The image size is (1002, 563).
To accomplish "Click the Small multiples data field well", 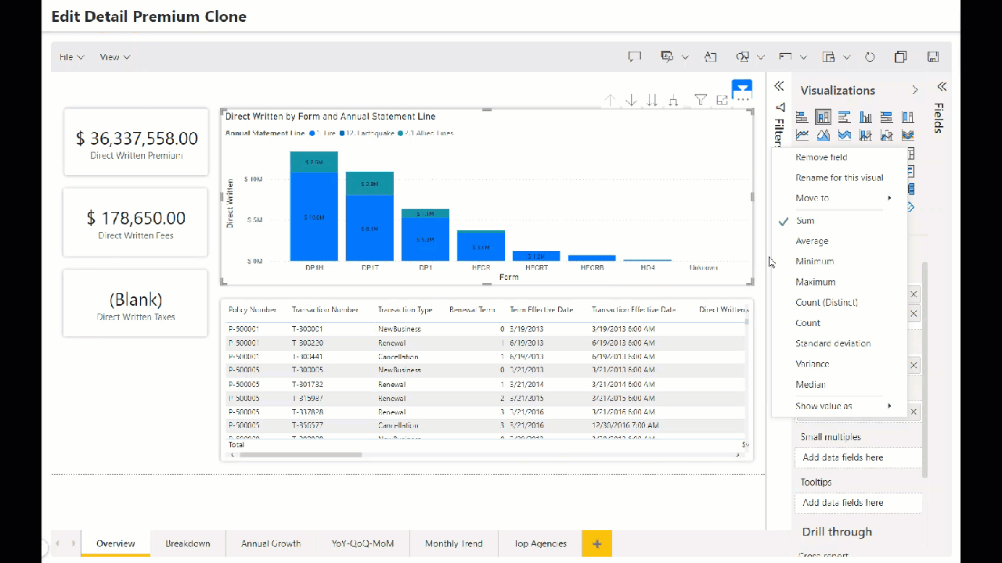I will tap(858, 457).
